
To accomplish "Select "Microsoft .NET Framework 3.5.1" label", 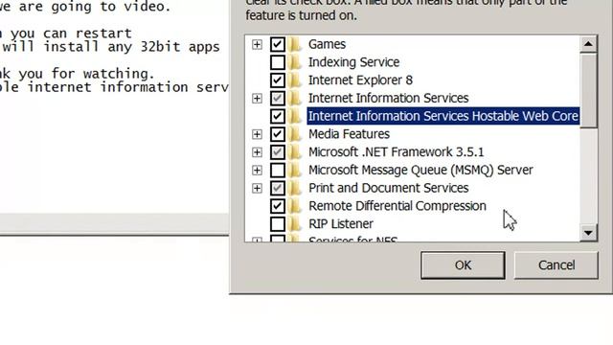I will click(396, 152).
